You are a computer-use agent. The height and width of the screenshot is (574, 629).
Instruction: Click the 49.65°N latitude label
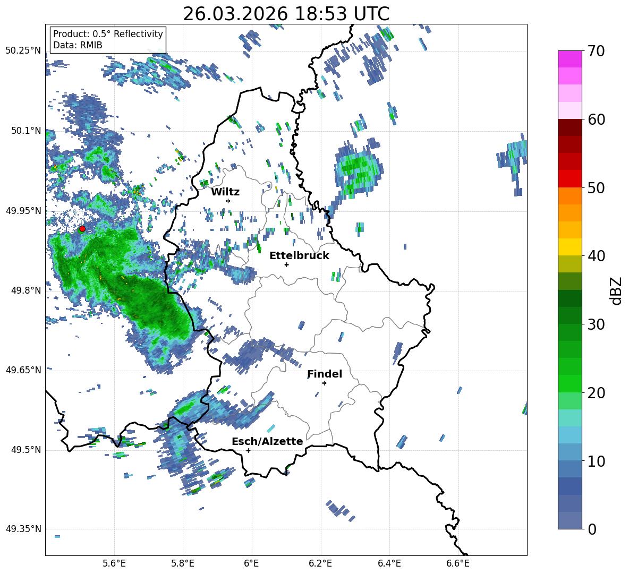(x=23, y=370)
